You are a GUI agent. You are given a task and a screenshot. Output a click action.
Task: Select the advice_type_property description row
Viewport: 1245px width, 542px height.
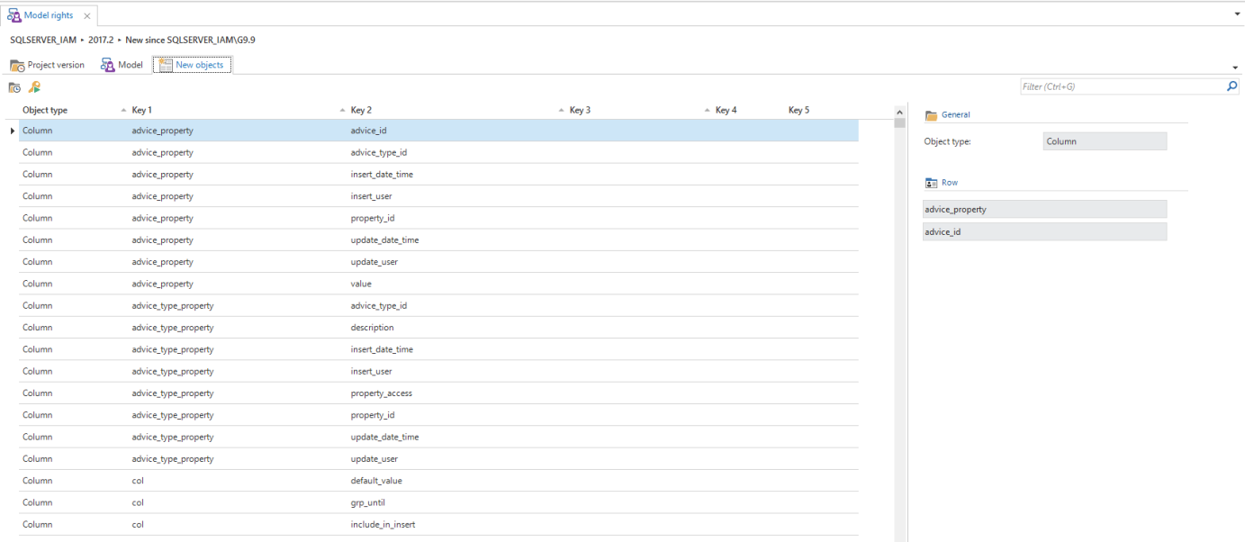(372, 328)
